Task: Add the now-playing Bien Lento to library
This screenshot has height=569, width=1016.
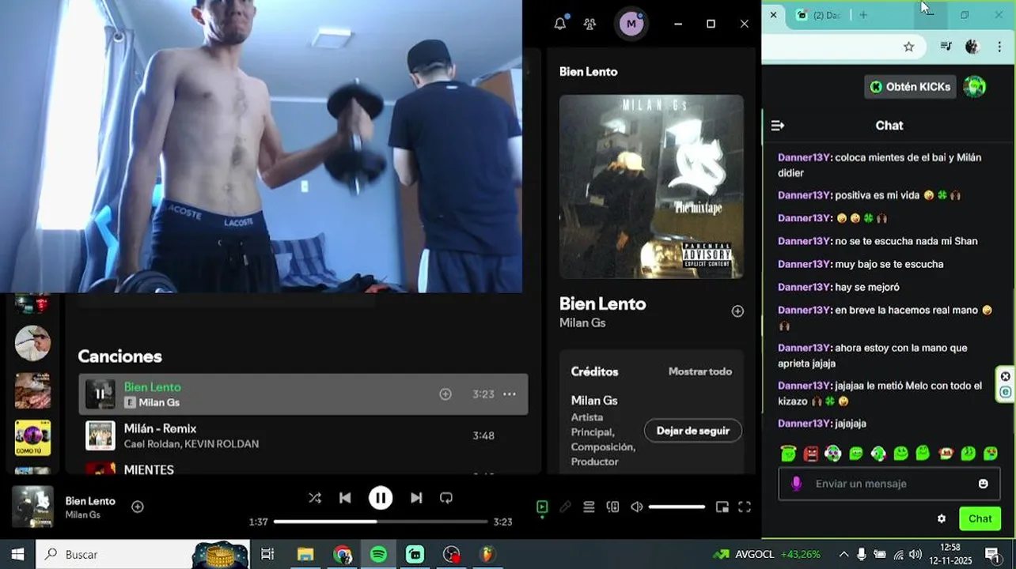Action: click(x=138, y=507)
